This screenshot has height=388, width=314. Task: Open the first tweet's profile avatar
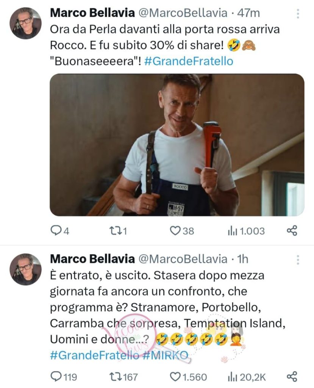[x=25, y=23]
